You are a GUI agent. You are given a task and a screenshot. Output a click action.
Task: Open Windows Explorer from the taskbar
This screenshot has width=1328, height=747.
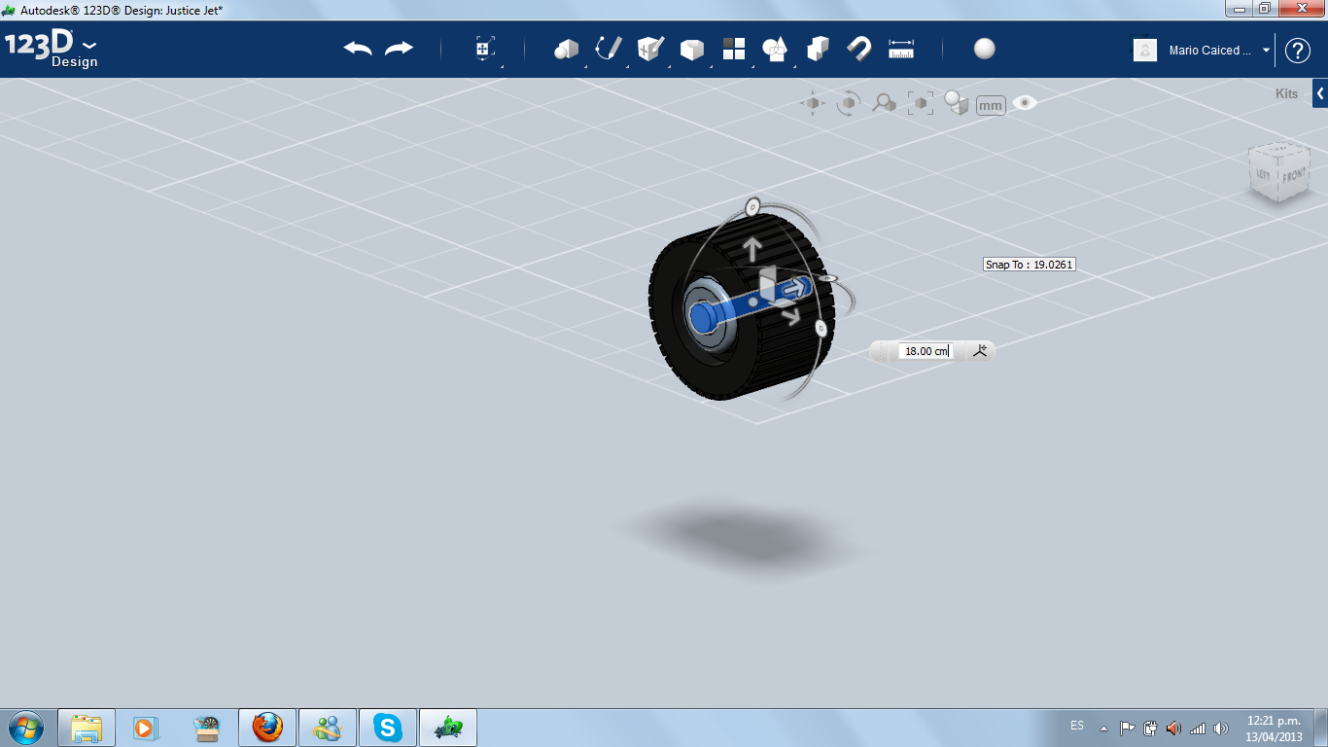87,728
